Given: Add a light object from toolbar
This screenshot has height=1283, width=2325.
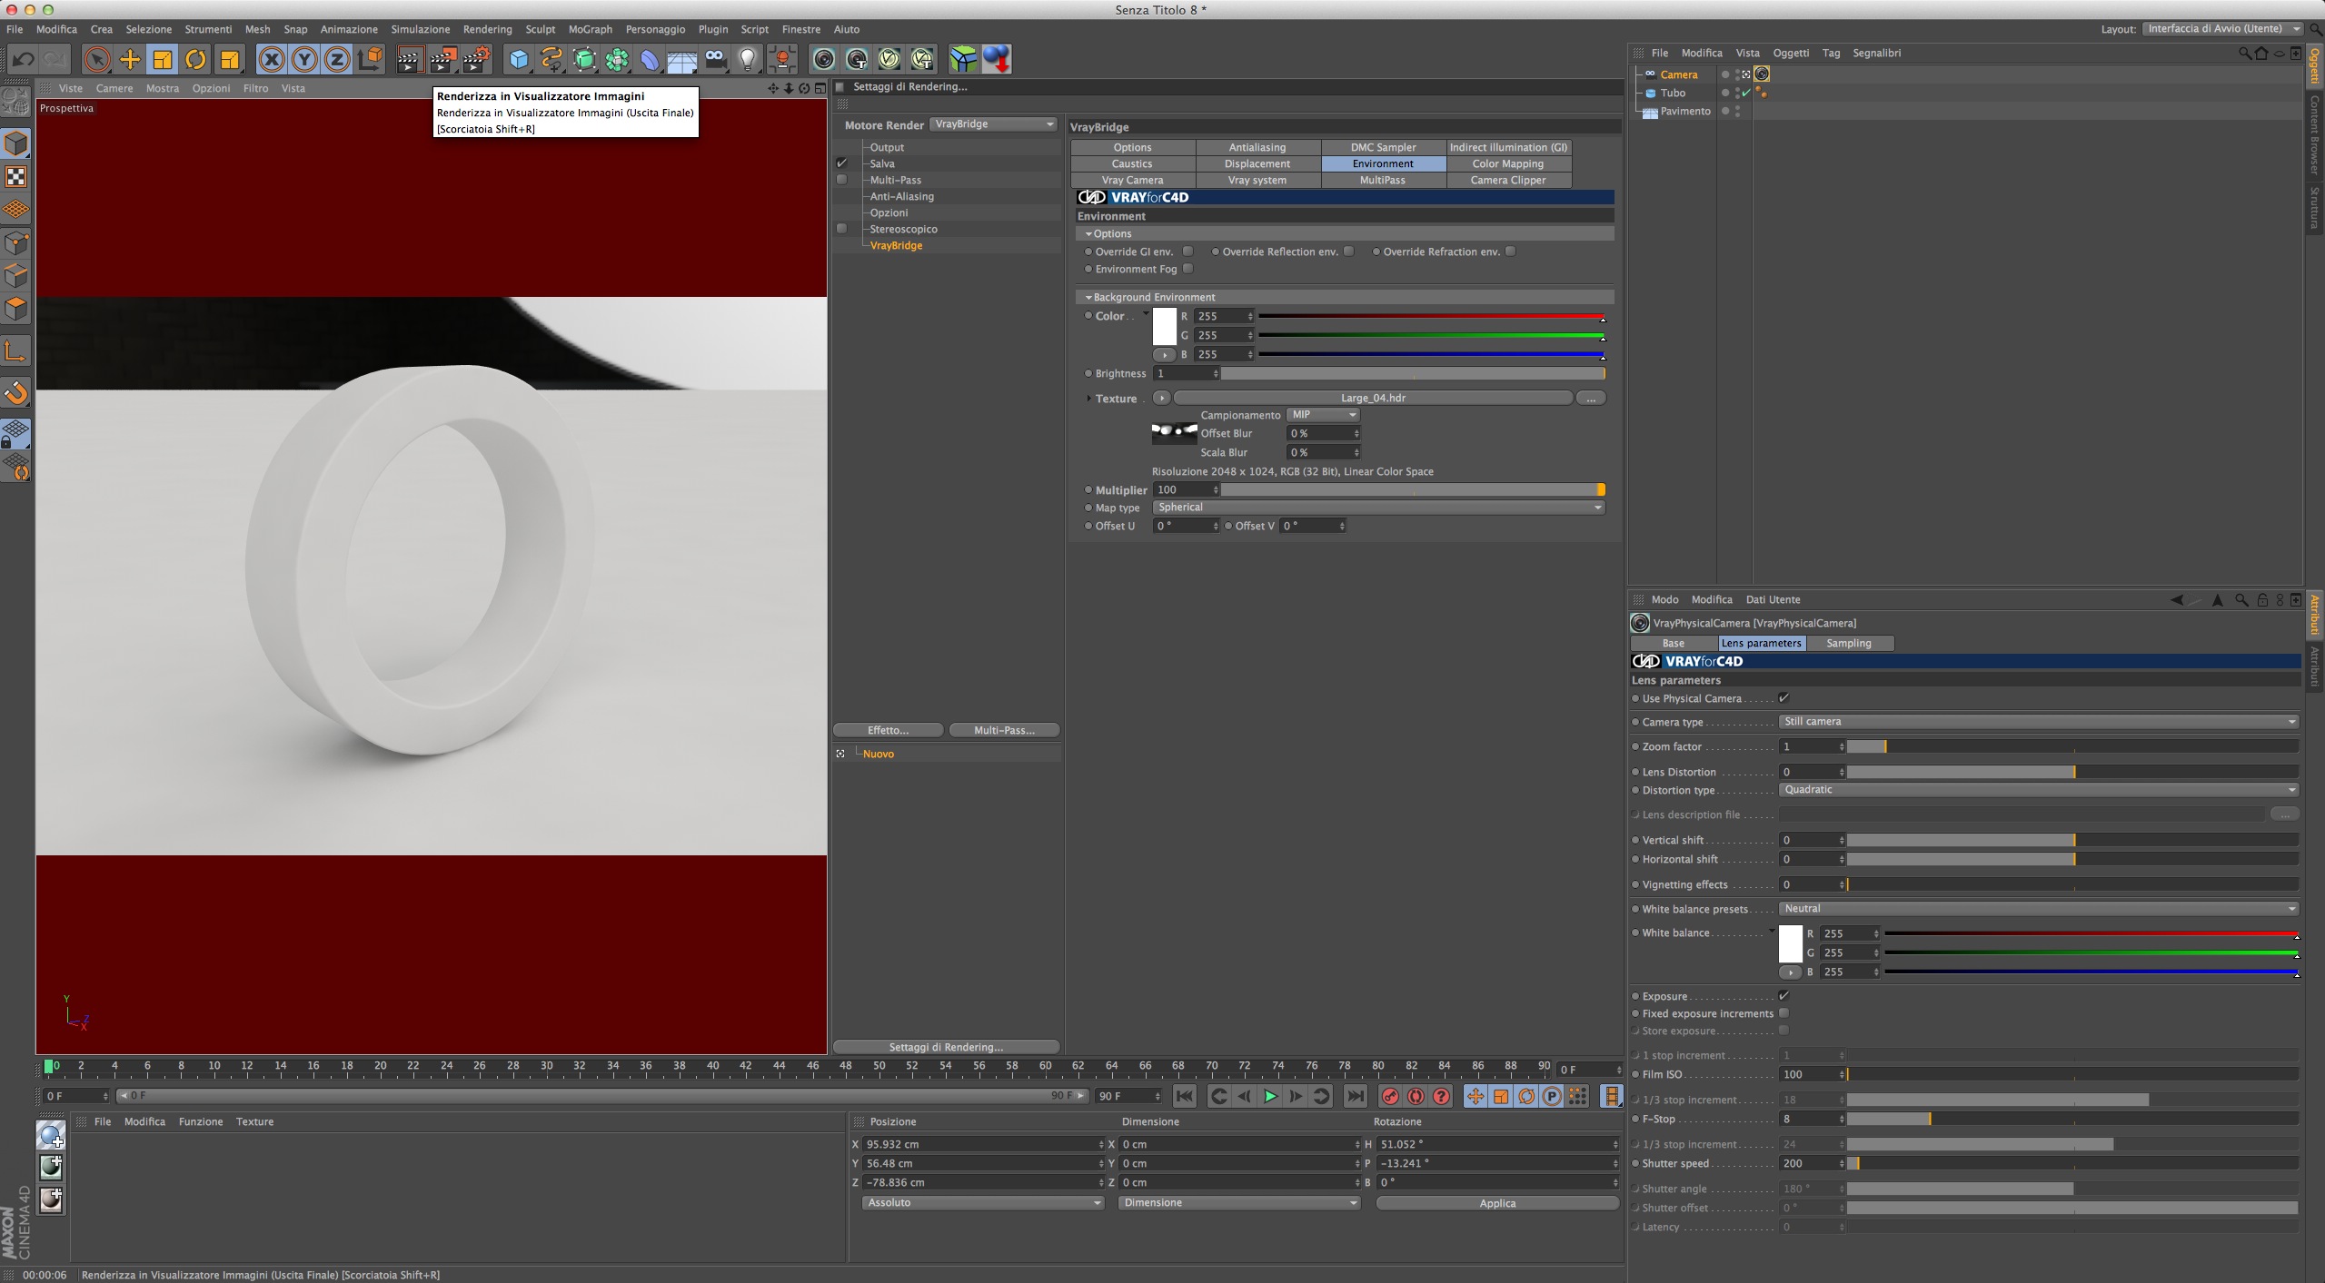Looking at the screenshot, I should click(x=747, y=60).
